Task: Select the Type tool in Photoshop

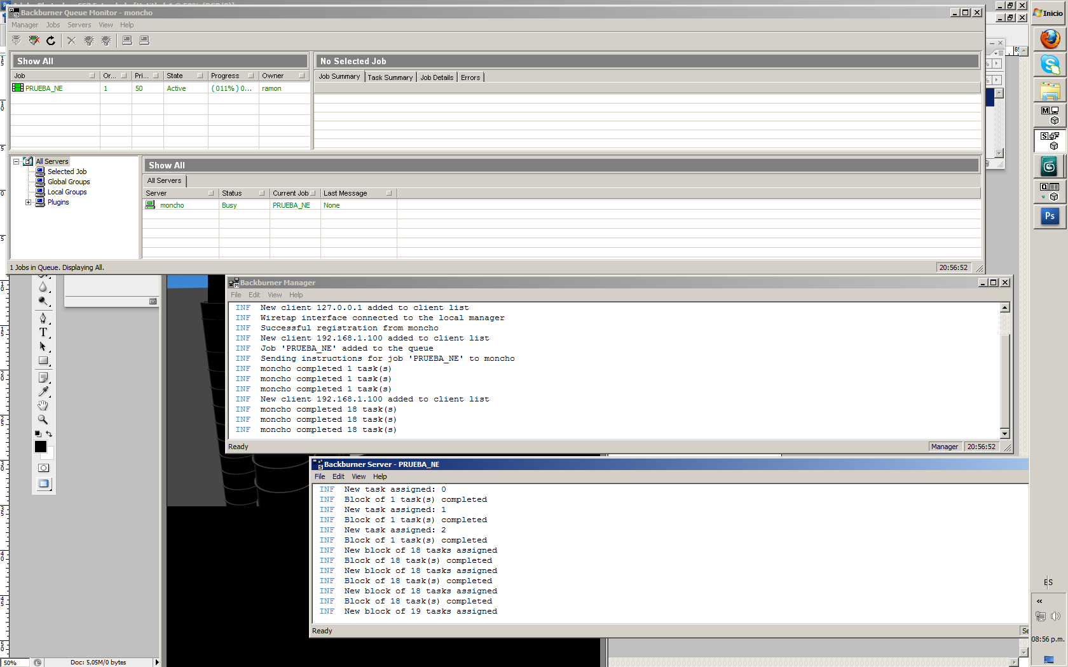Action: (43, 332)
